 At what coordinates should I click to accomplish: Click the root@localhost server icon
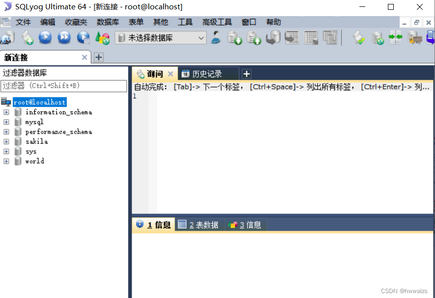pyautogui.click(x=6, y=102)
